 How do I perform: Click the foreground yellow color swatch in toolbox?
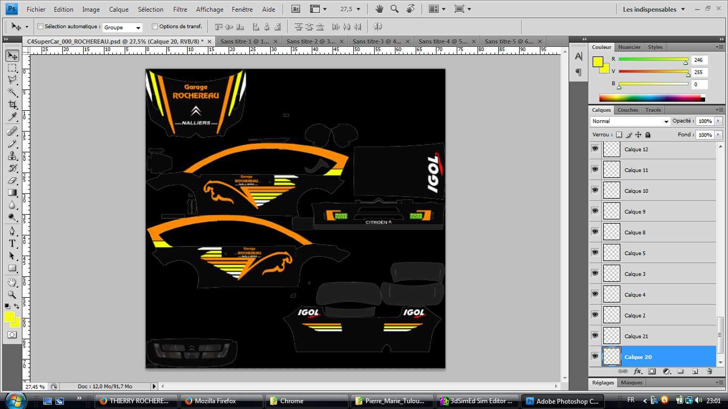tap(10, 317)
